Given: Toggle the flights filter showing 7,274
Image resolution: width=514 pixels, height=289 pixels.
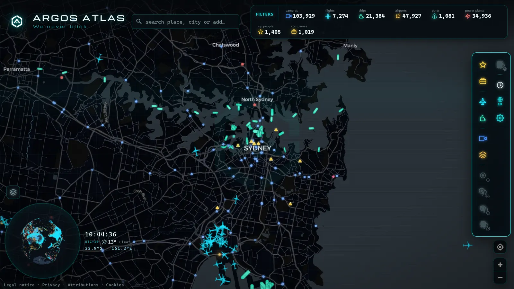Looking at the screenshot, I should [x=337, y=14].
